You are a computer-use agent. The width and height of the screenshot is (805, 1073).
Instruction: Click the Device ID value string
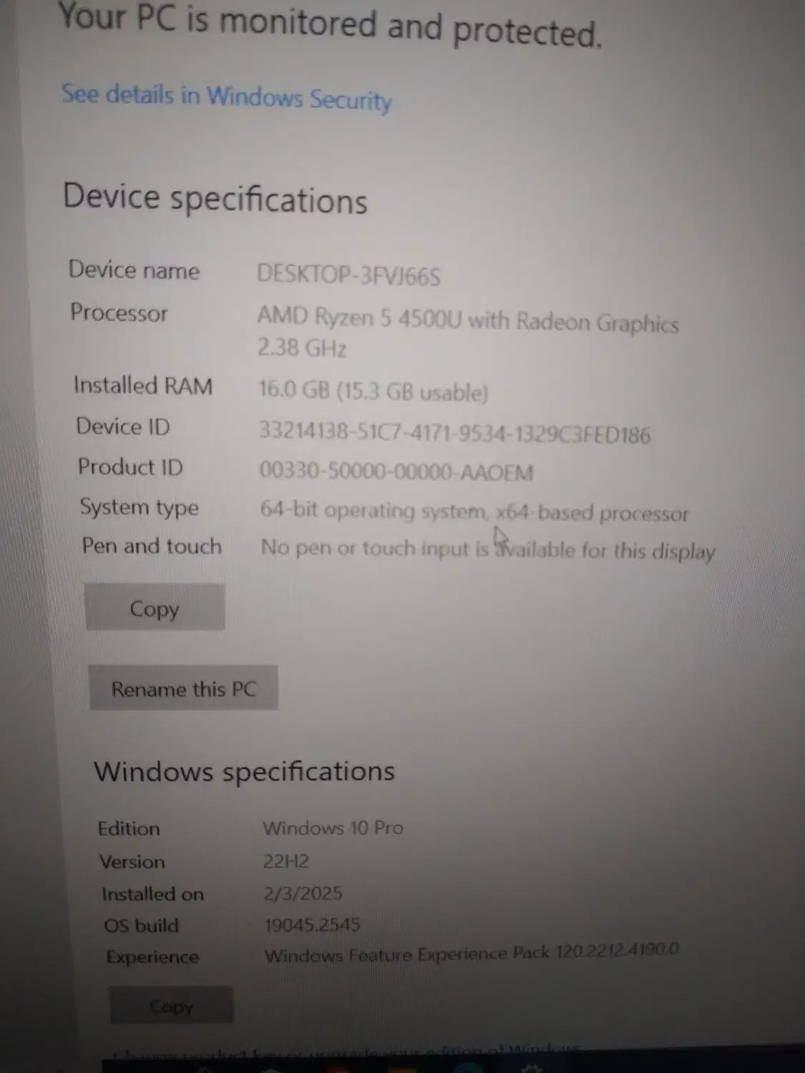[x=454, y=433]
